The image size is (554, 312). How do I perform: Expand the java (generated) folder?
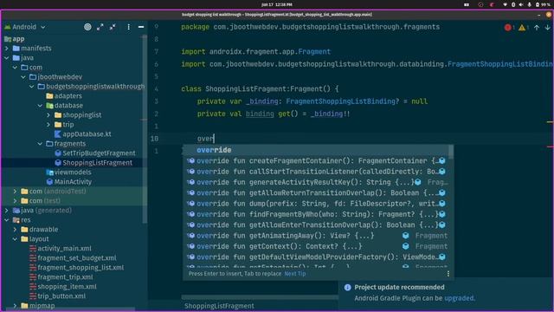7,211
